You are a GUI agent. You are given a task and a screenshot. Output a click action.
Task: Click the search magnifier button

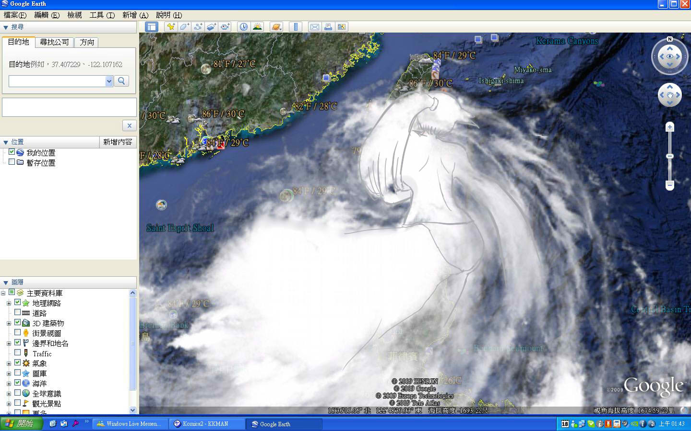point(122,81)
